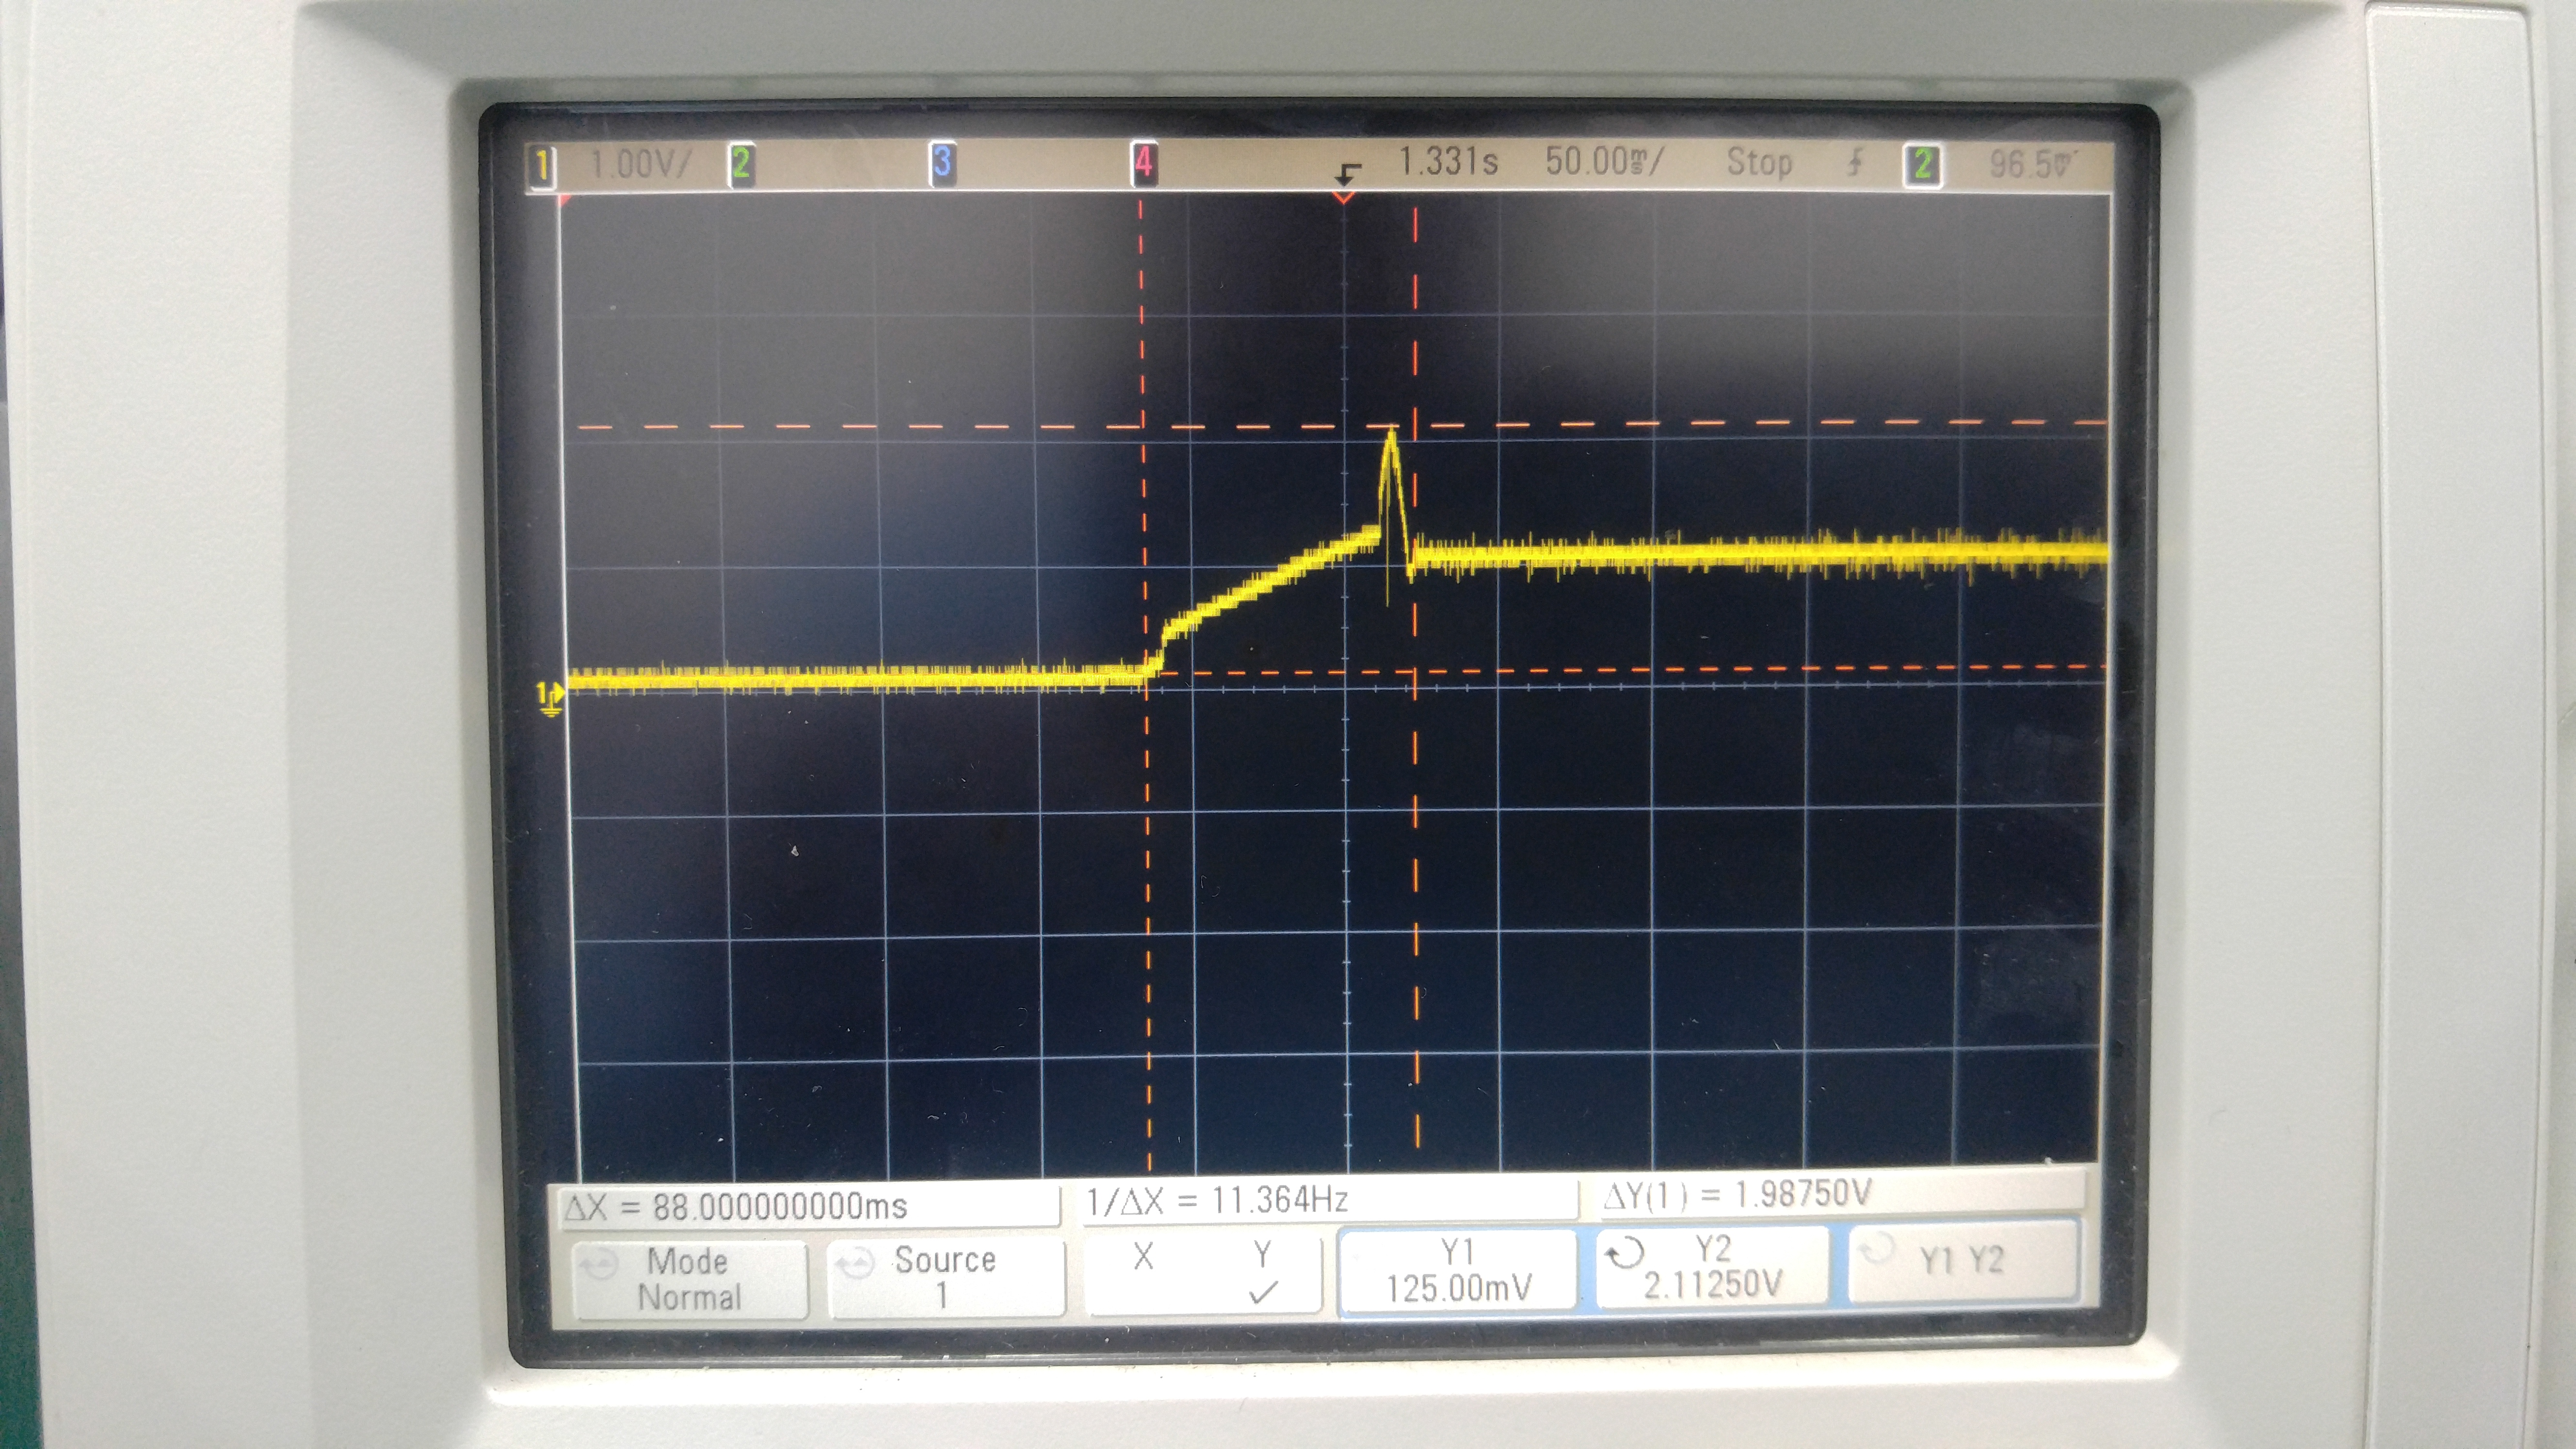Choose the X cursor option
The height and width of the screenshot is (1449, 2576).
pyautogui.click(x=1143, y=1257)
